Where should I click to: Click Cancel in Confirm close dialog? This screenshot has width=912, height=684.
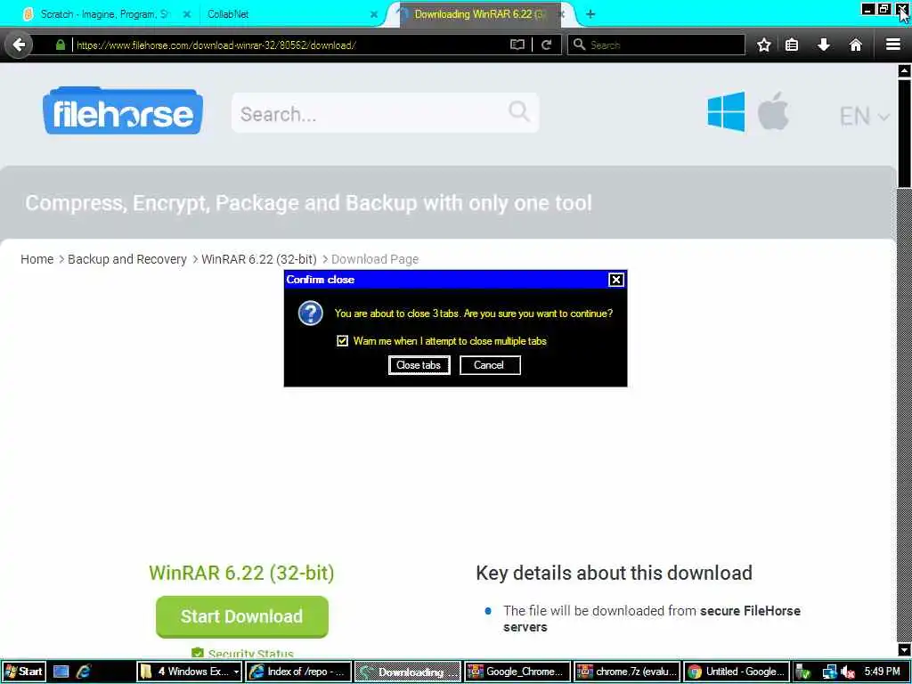tap(490, 365)
